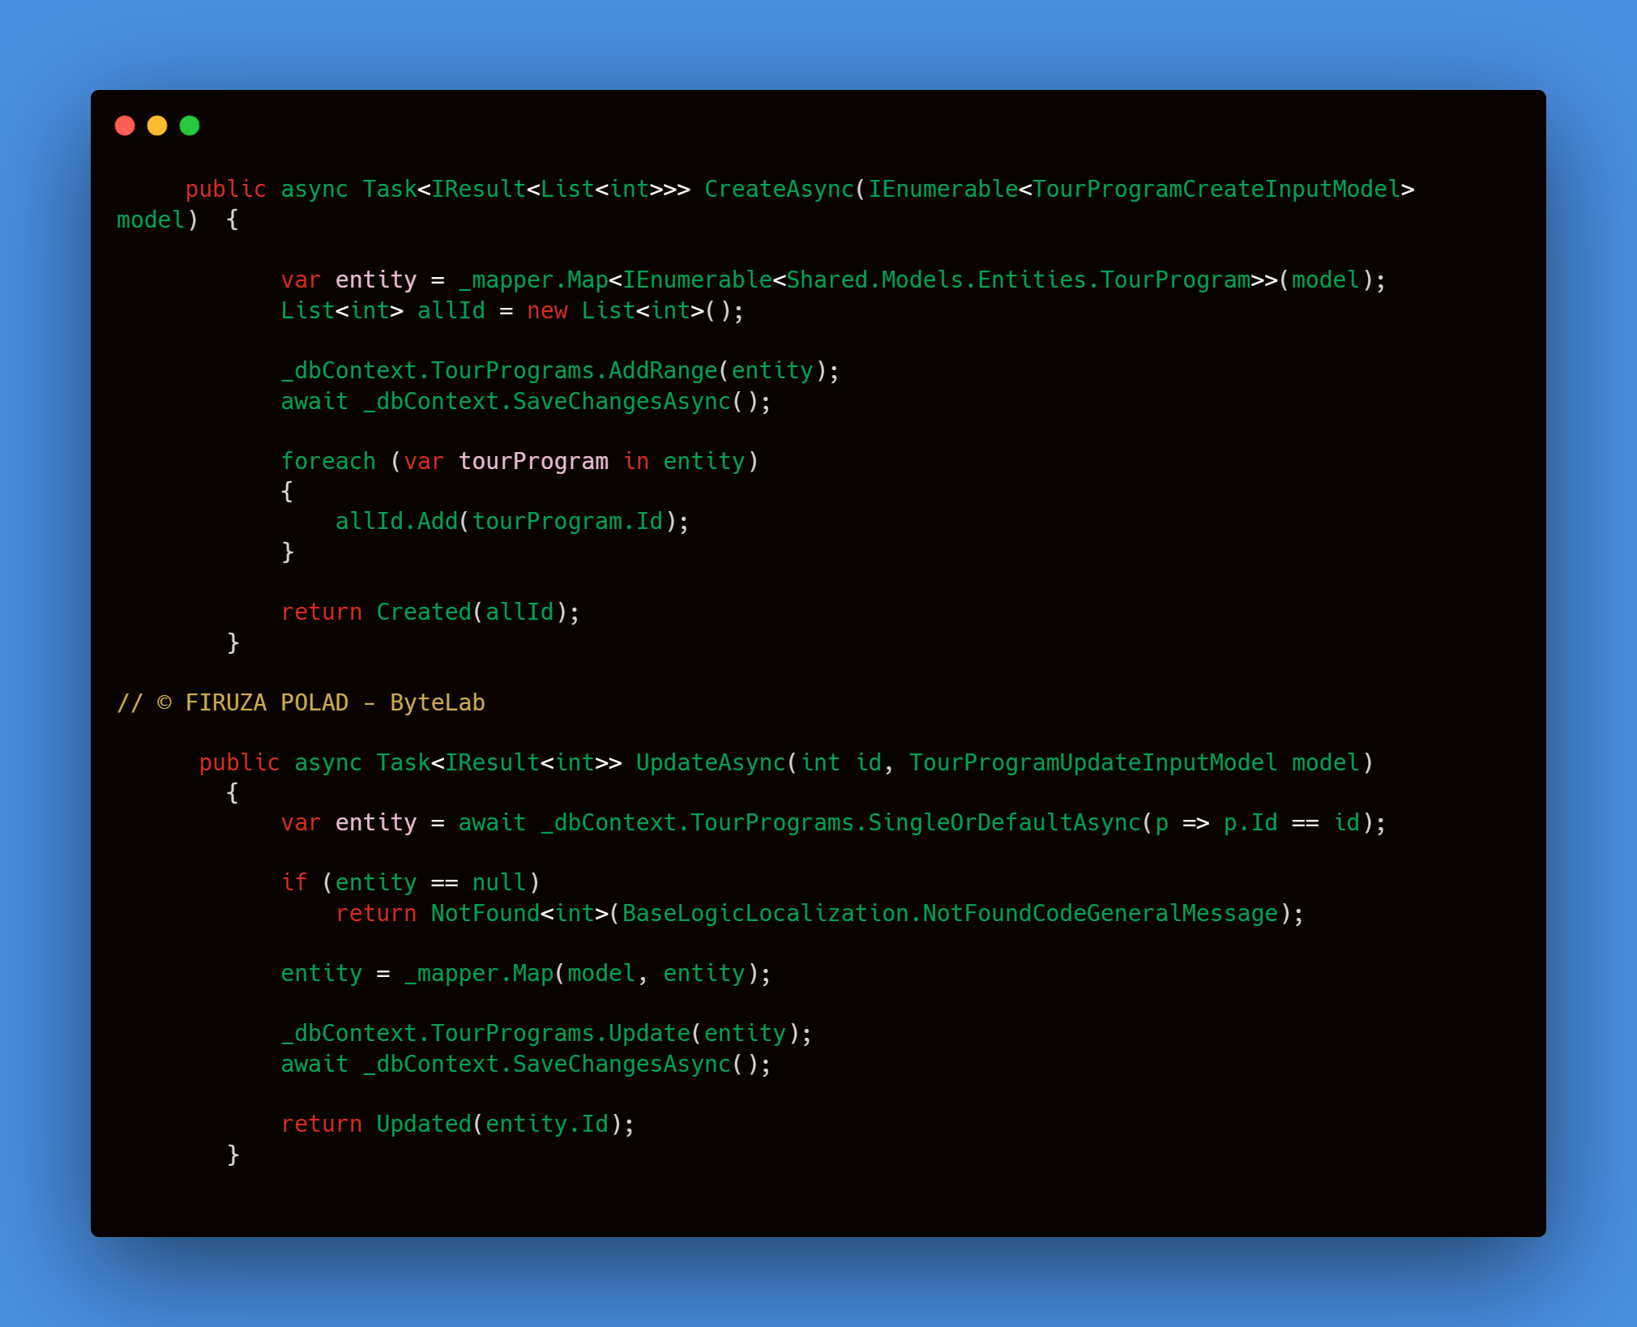Click TourProgramUpdateInputModel type name
Image resolution: width=1637 pixels, height=1327 pixels.
pyautogui.click(x=1092, y=762)
